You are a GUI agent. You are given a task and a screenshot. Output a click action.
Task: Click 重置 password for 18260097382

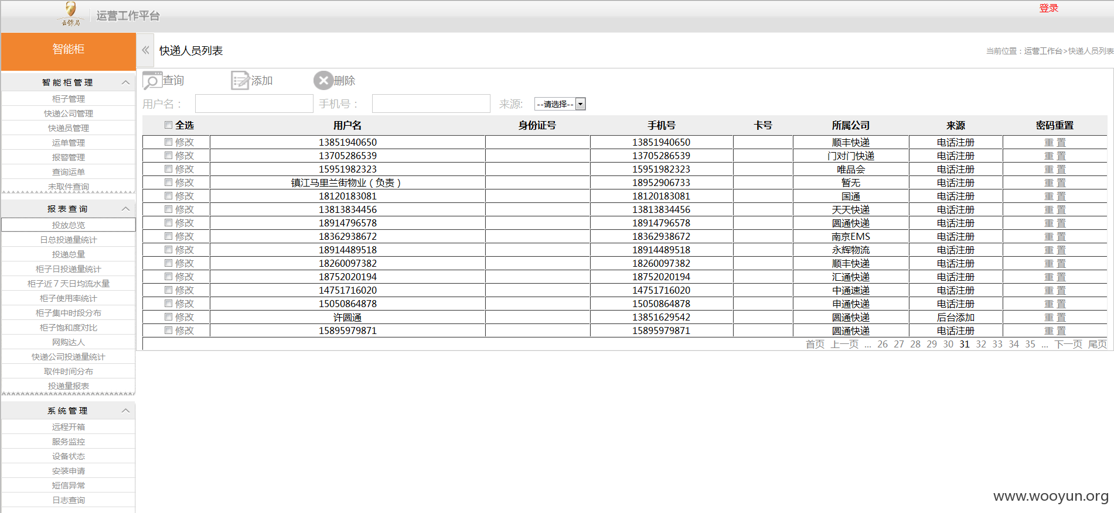(x=1055, y=263)
